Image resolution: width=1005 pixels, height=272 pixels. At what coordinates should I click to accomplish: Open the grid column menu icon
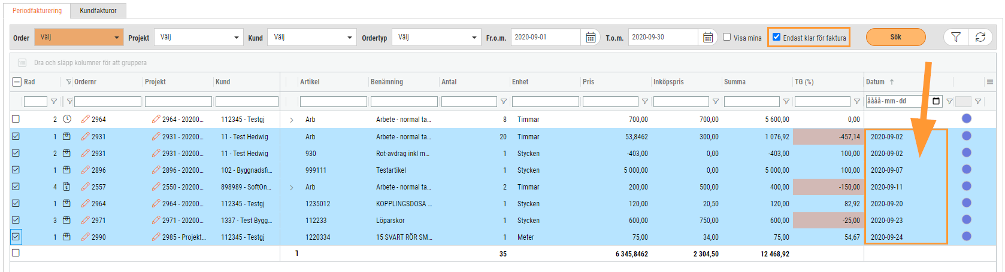click(990, 82)
